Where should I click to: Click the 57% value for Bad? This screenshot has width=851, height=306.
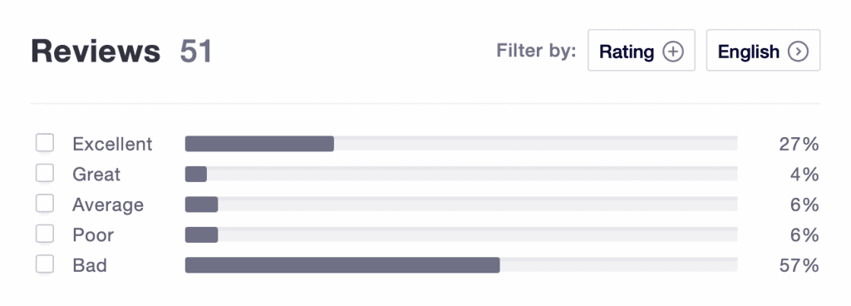(x=799, y=265)
